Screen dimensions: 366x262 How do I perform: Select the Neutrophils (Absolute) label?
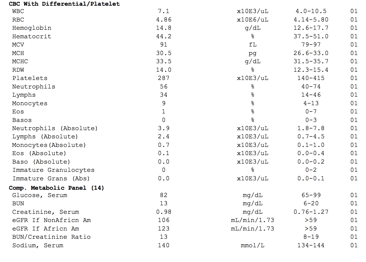tap(55, 128)
